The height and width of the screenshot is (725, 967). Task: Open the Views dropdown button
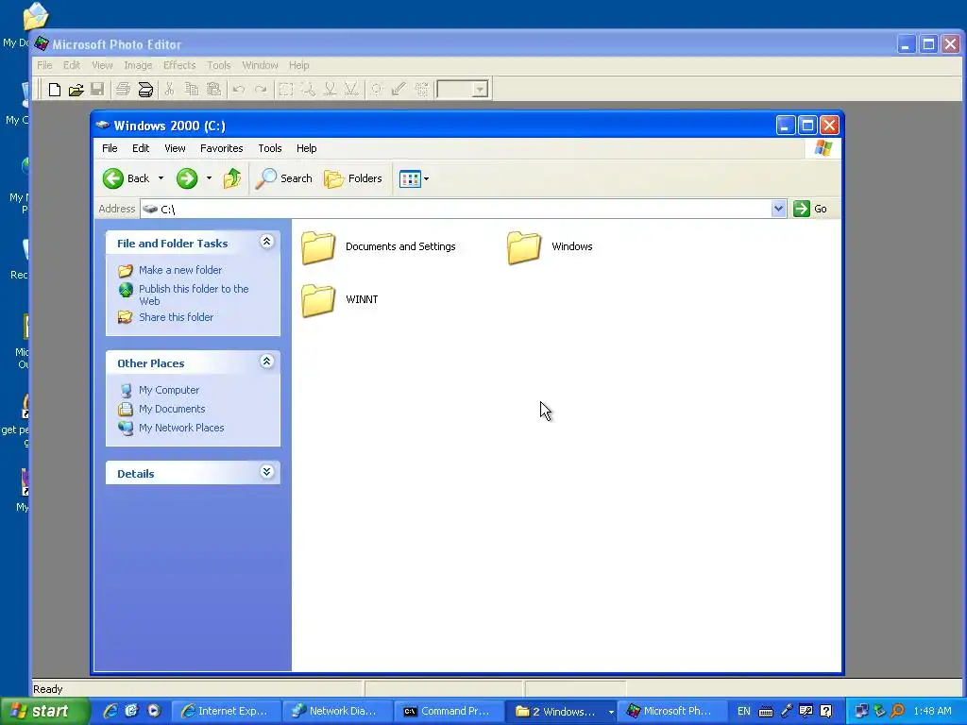(414, 178)
